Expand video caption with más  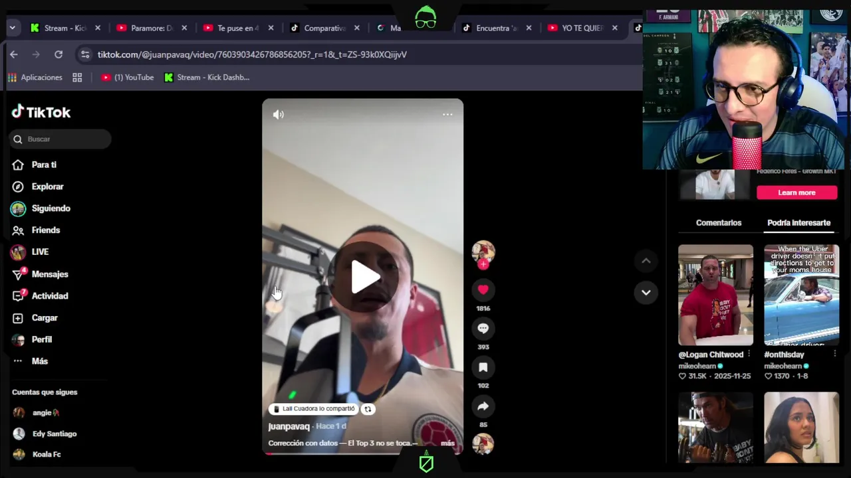point(447,443)
